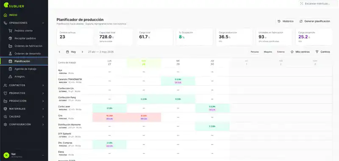Go to previous week with left arrow
339x161 pixels.
(60, 52)
